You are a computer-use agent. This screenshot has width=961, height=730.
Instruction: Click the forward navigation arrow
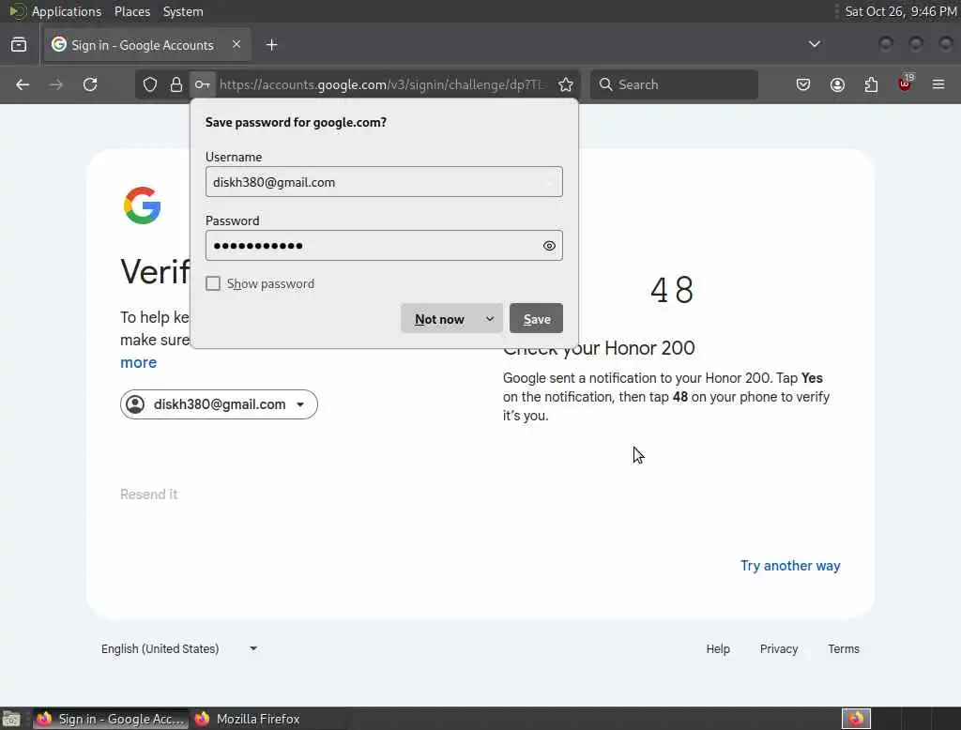click(x=55, y=84)
